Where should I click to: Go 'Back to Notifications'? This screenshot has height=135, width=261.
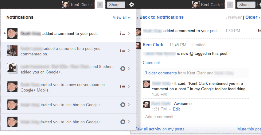pos(160,17)
